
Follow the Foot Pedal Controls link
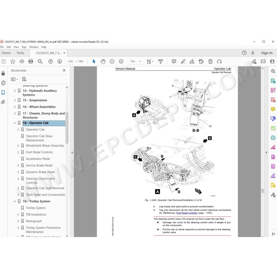click(186, 213)
